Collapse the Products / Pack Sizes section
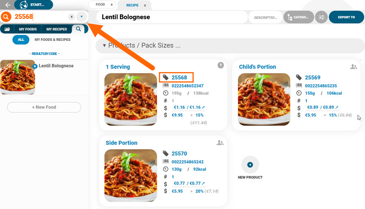Image resolution: width=365 pixels, height=209 pixels. [x=104, y=45]
